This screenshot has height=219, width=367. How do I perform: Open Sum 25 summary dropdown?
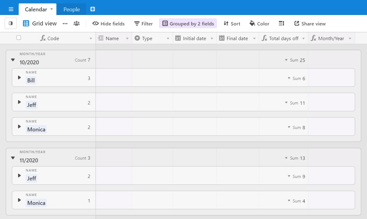(295, 60)
